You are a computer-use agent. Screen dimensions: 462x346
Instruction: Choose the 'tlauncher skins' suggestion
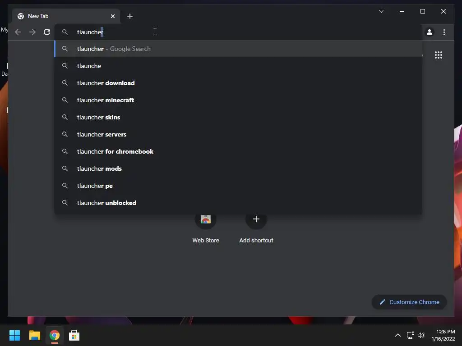point(238,117)
